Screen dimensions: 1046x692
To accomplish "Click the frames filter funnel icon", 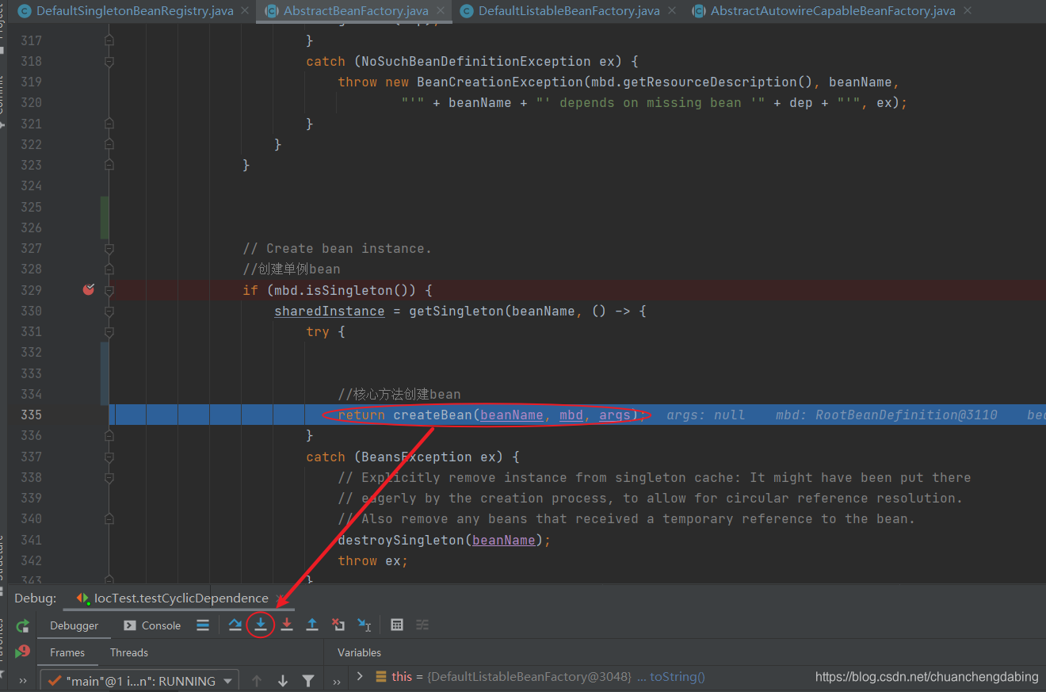I will (308, 680).
